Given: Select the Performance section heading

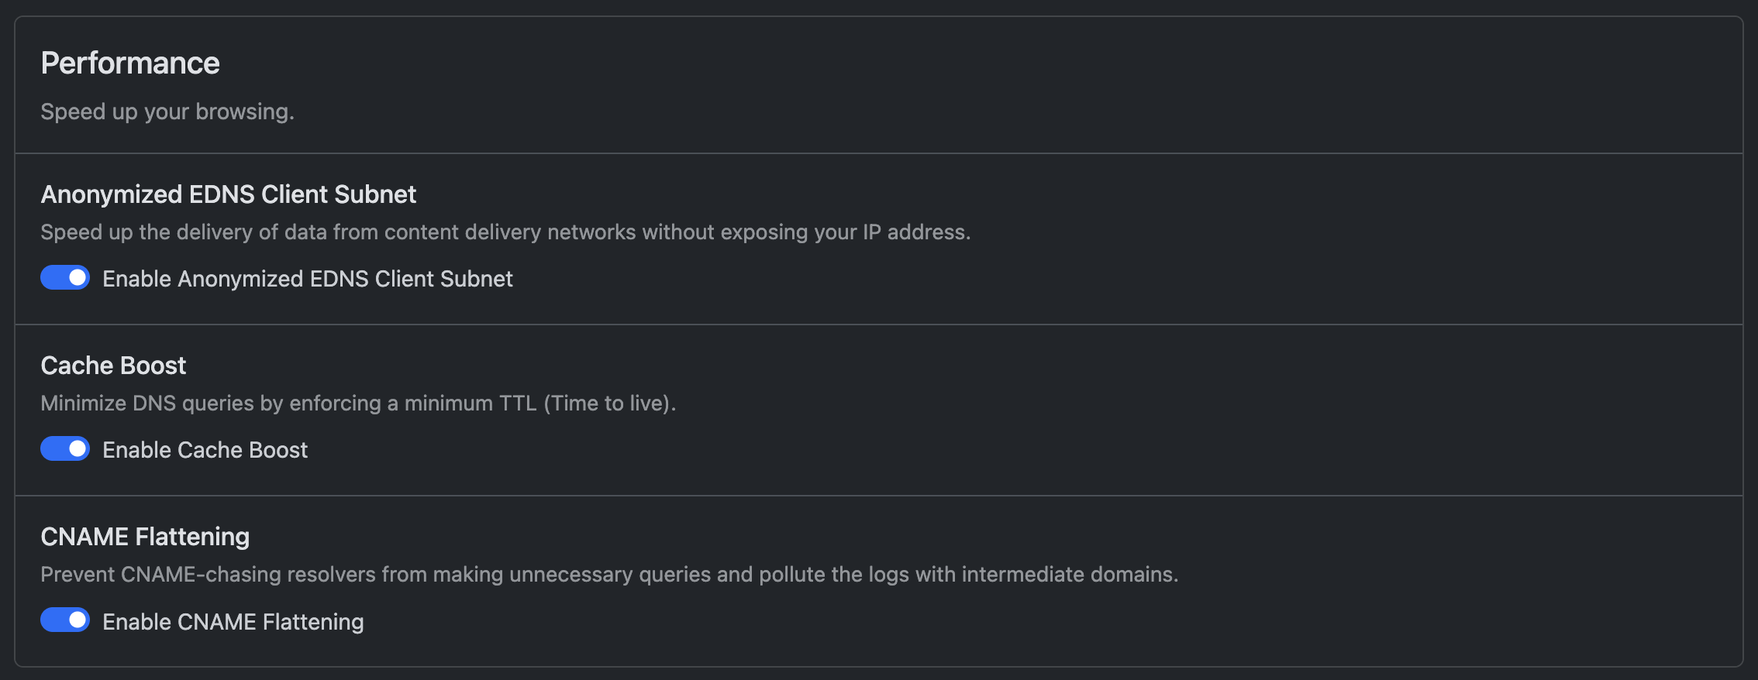Looking at the screenshot, I should 130,62.
